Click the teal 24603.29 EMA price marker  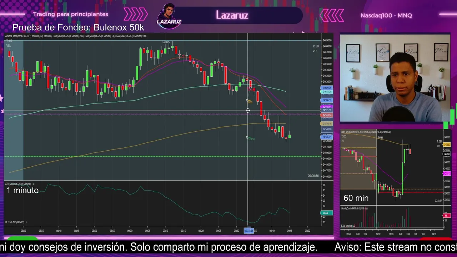[x=327, y=92]
